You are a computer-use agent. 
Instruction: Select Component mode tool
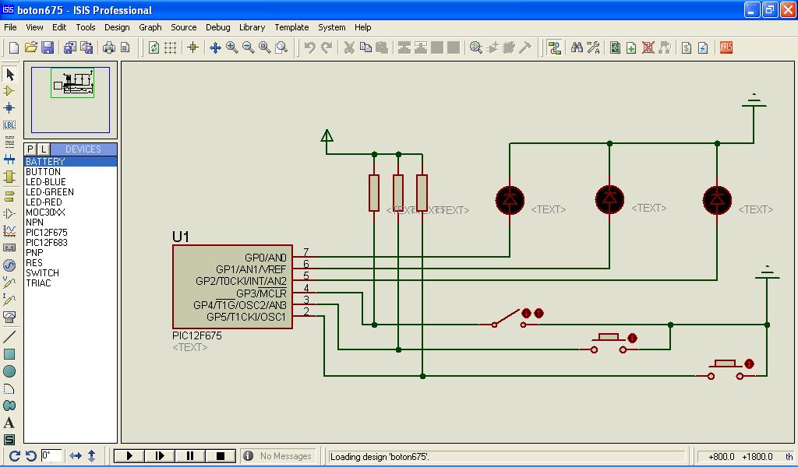(9, 91)
